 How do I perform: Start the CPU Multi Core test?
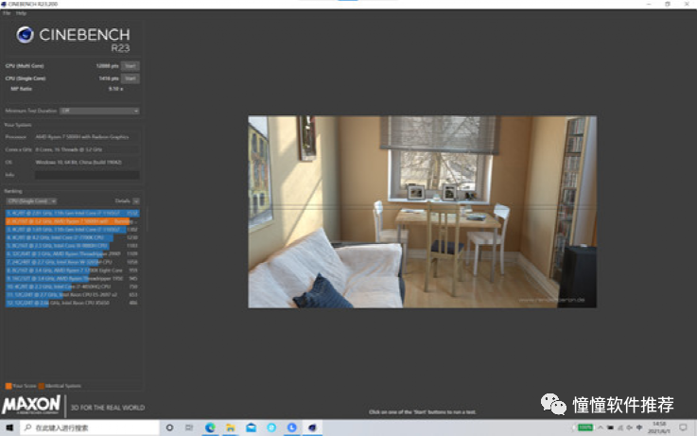pyautogui.click(x=131, y=66)
